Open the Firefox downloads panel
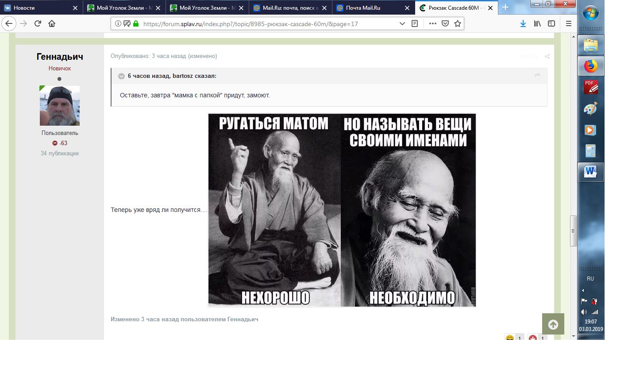Screen dimensions: 632x377 coord(523,23)
